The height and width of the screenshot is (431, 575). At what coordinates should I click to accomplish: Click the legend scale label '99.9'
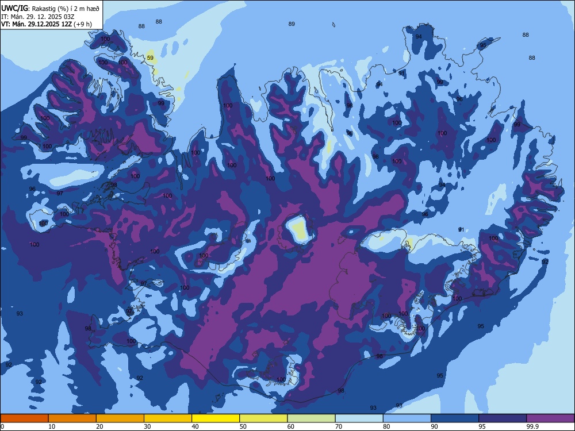(x=532, y=426)
